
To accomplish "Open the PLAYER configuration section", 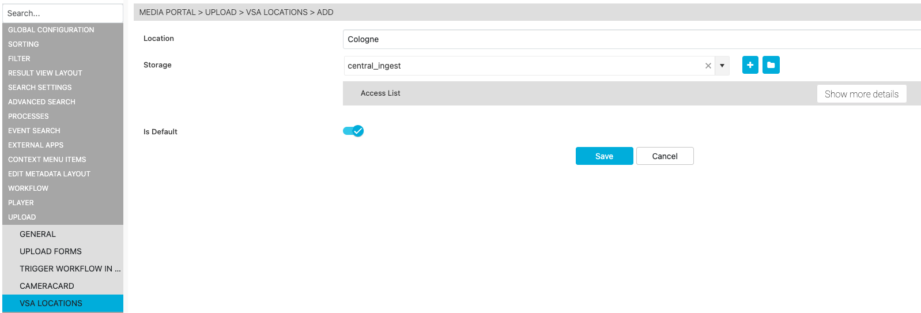I will point(21,203).
